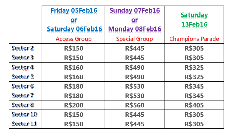Image resolution: width=232 pixels, height=135 pixels.
Task: Select Sector 5 Champions Parade price R$325
Action: click(194, 77)
